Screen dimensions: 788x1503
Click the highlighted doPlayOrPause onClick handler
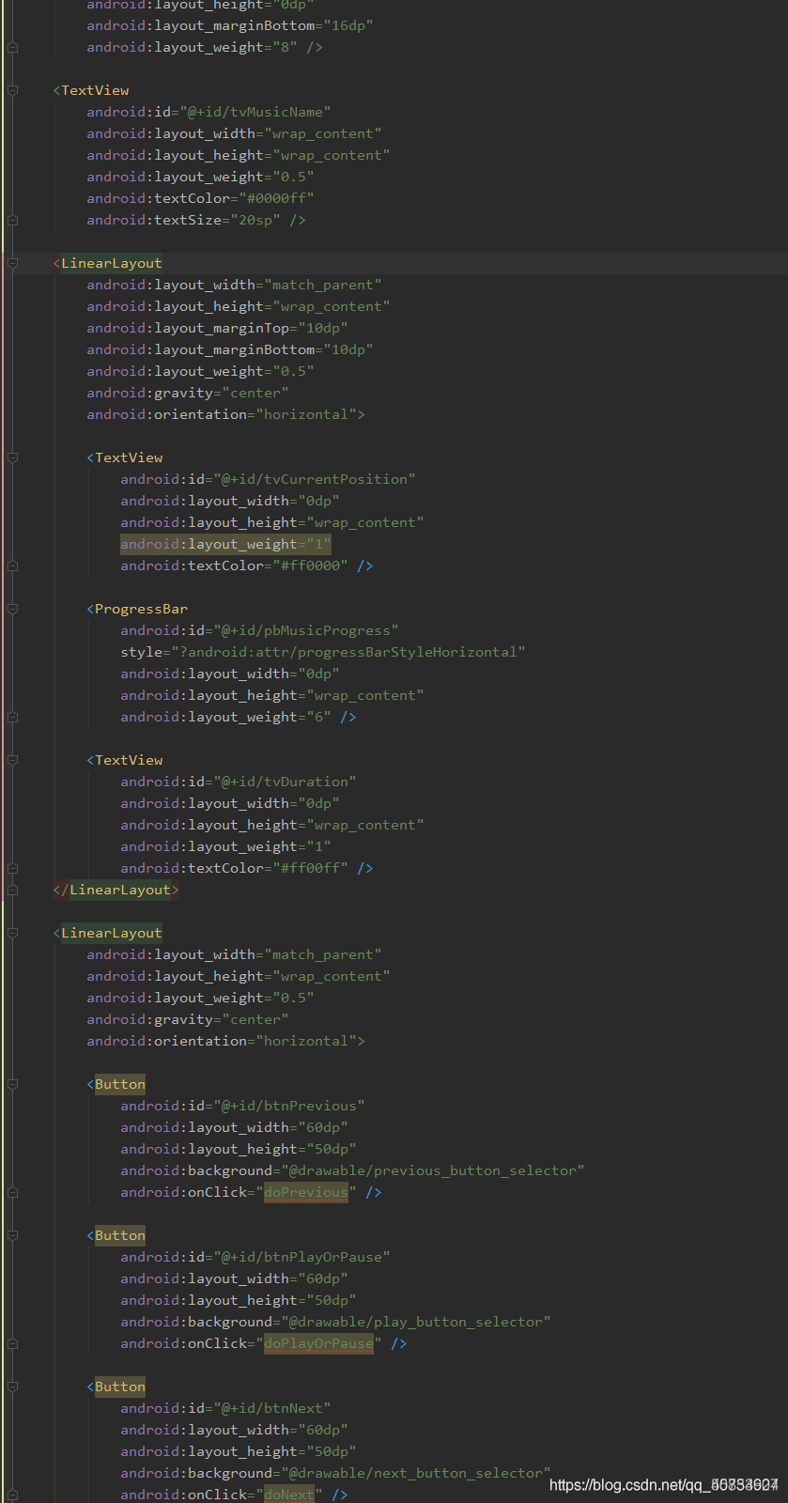[x=318, y=1343]
